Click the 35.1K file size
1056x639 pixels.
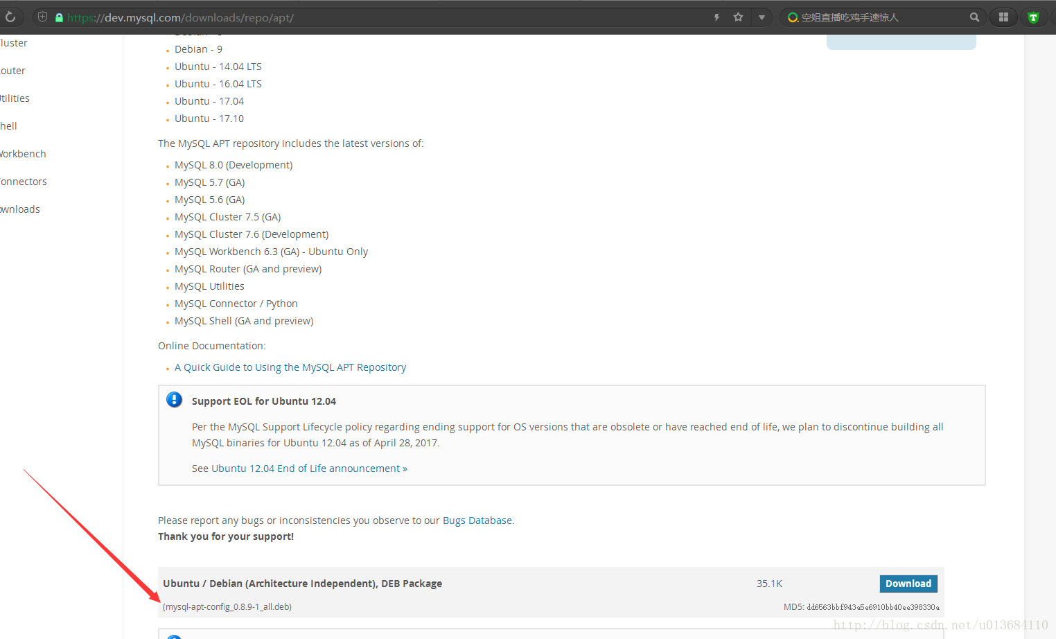tap(770, 584)
